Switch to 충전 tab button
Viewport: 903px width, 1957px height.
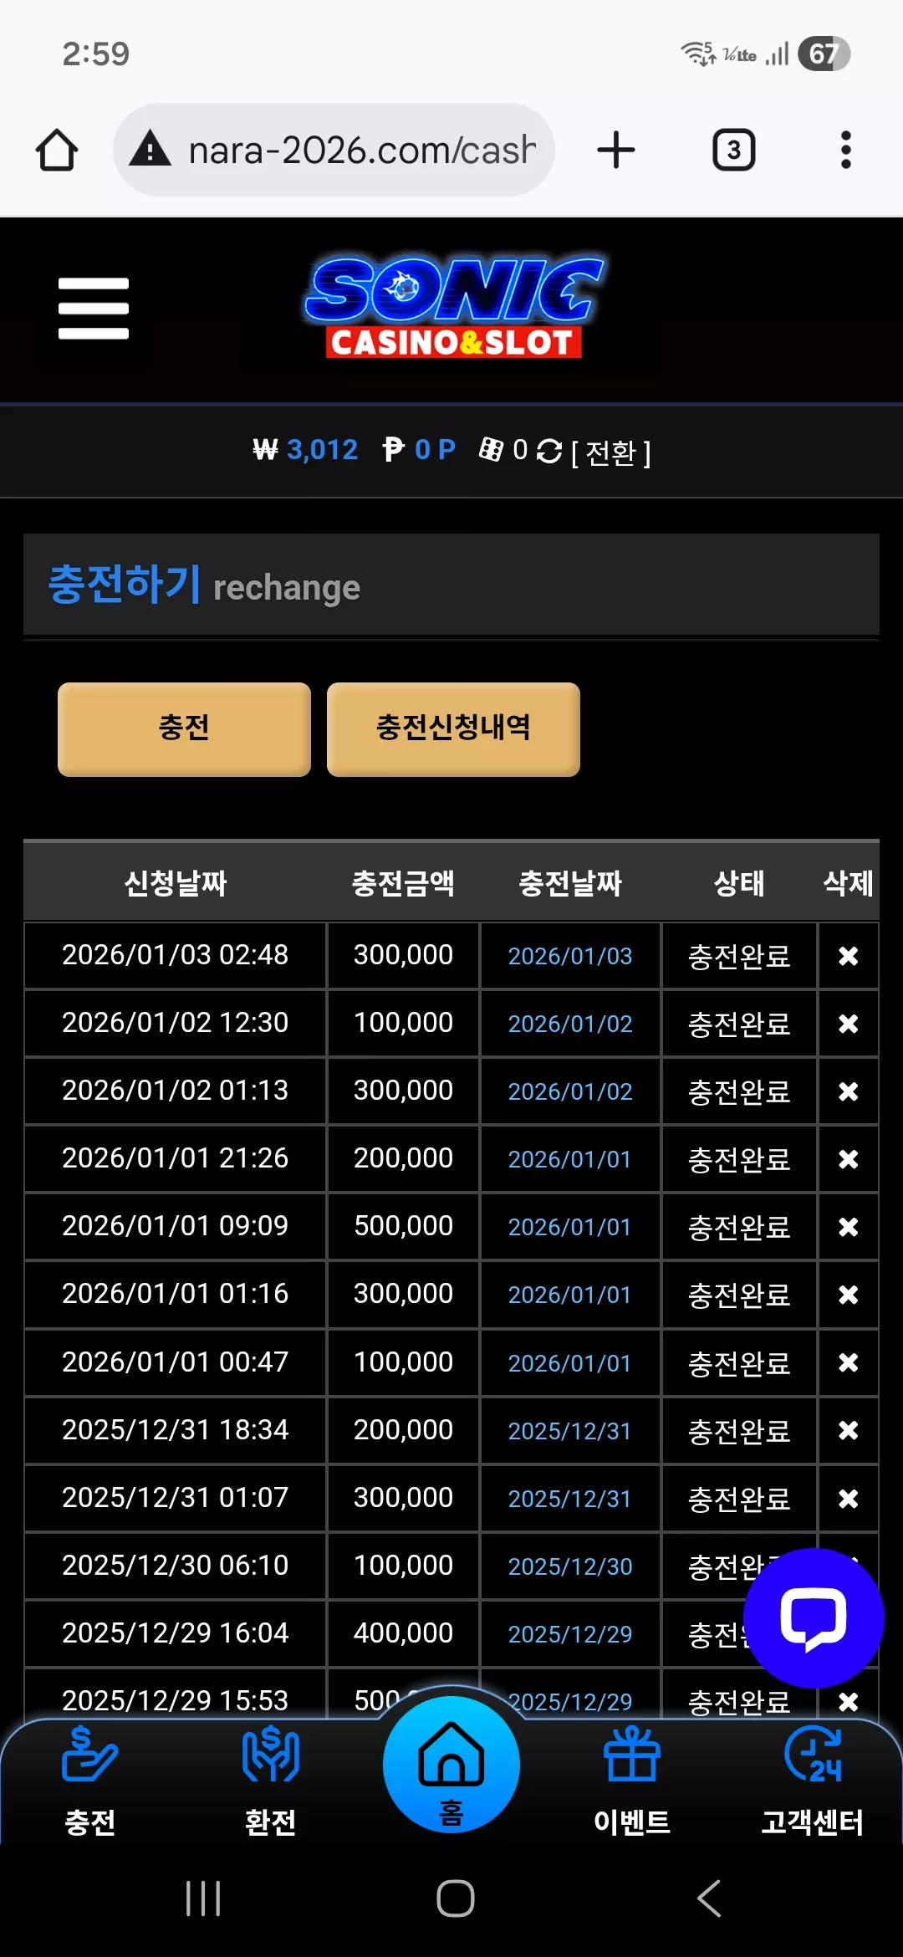(x=184, y=729)
